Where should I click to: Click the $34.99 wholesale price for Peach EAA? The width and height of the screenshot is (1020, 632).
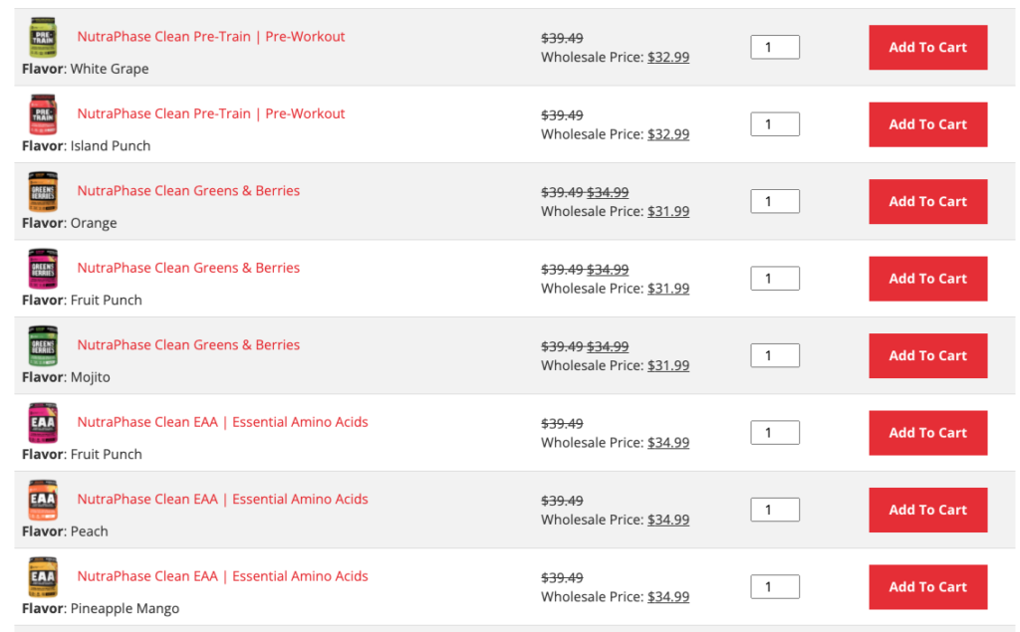(668, 520)
